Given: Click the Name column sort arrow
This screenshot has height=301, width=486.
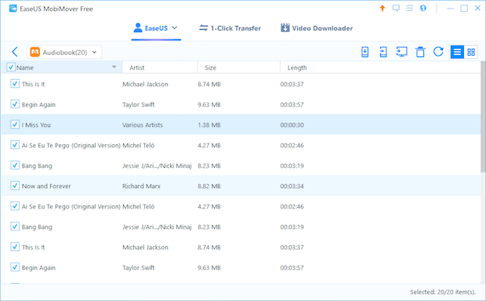Looking at the screenshot, I should pos(114,67).
